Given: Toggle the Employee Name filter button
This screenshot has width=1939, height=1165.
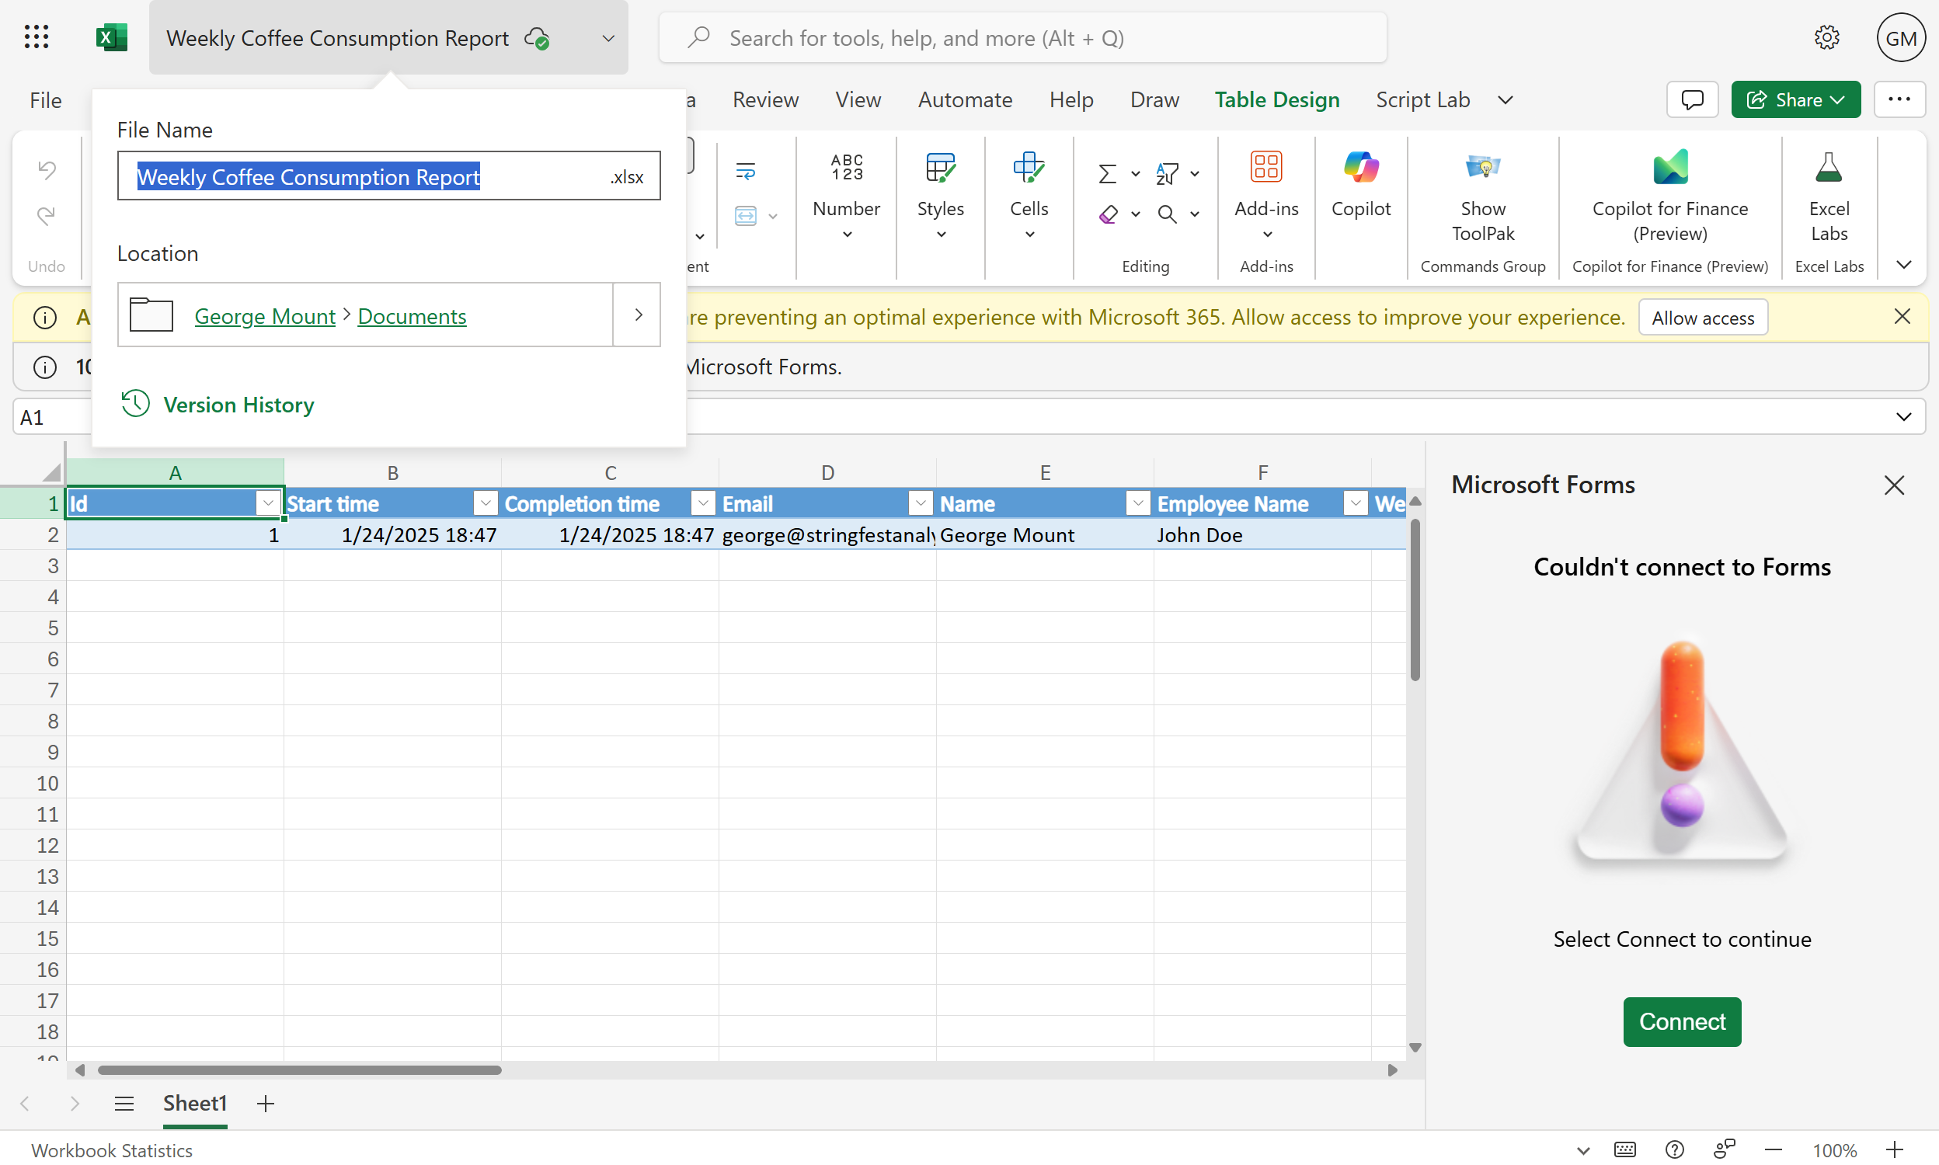Looking at the screenshot, I should (1355, 503).
